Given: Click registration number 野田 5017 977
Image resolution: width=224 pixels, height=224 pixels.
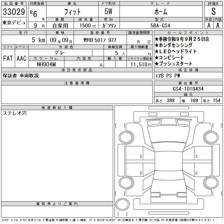Looking at the screenshot, I should tap(100, 40).
